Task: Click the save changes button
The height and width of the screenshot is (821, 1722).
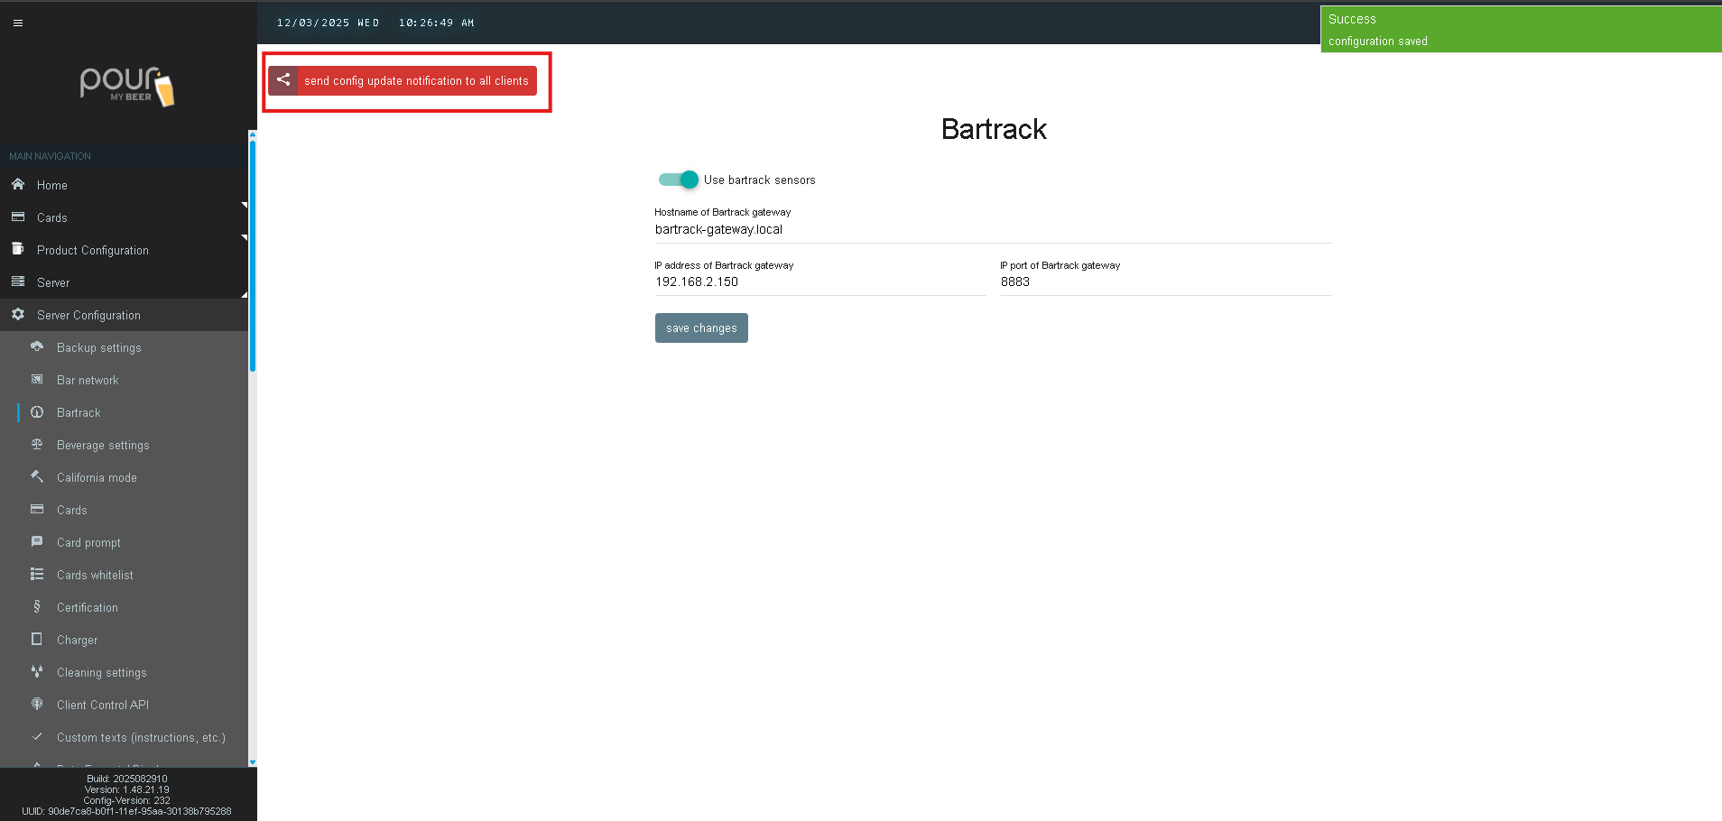Action: tap(701, 328)
